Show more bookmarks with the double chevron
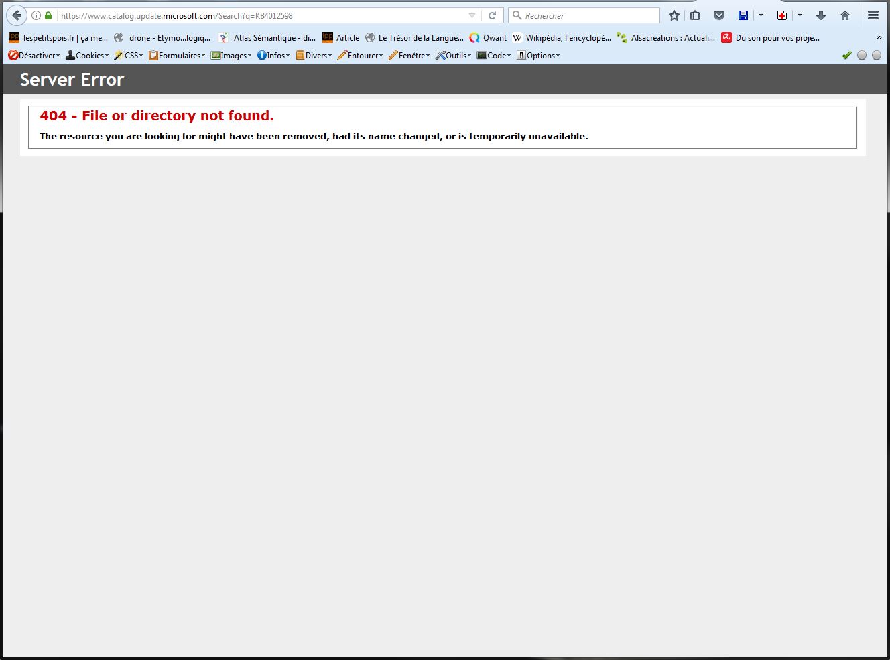This screenshot has height=660, width=890. (x=879, y=38)
